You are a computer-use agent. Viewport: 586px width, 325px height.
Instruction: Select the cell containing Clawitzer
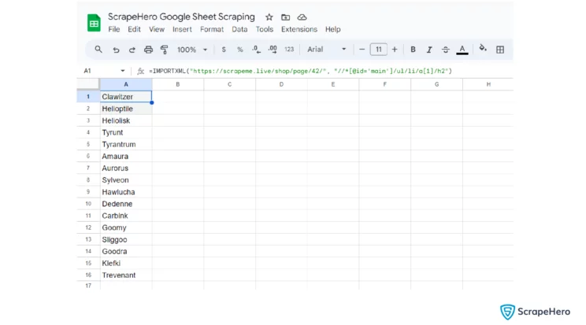pyautogui.click(x=126, y=97)
